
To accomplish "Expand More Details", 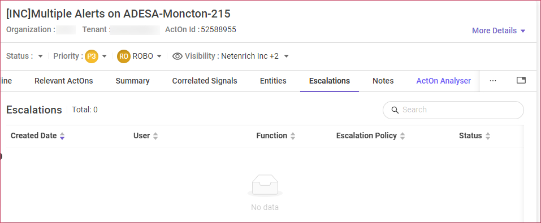I will pyautogui.click(x=499, y=30).
